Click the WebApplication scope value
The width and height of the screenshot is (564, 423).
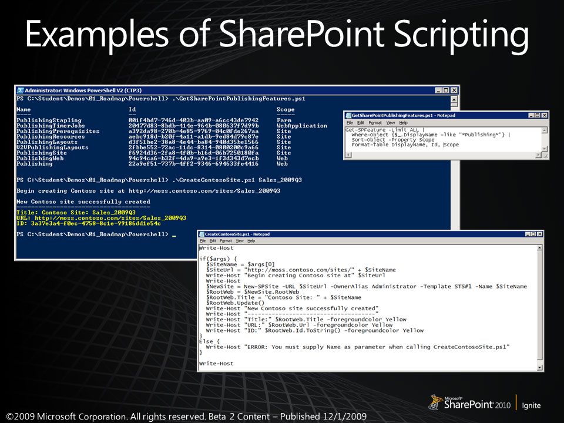tap(302, 126)
